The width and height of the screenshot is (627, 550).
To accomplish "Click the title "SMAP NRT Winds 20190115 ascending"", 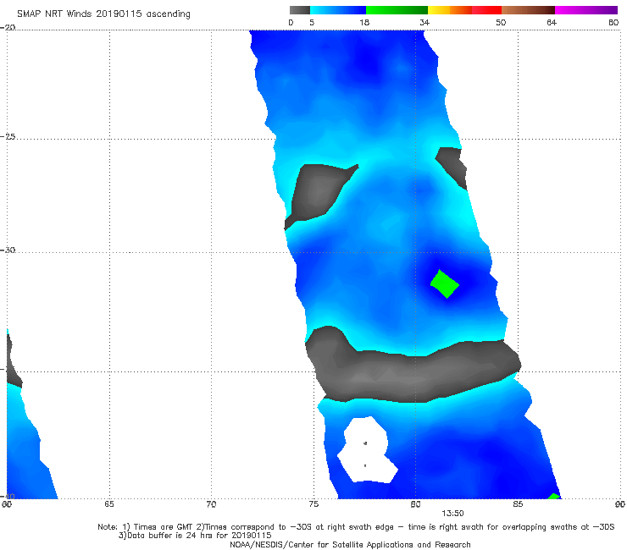I will [103, 14].
